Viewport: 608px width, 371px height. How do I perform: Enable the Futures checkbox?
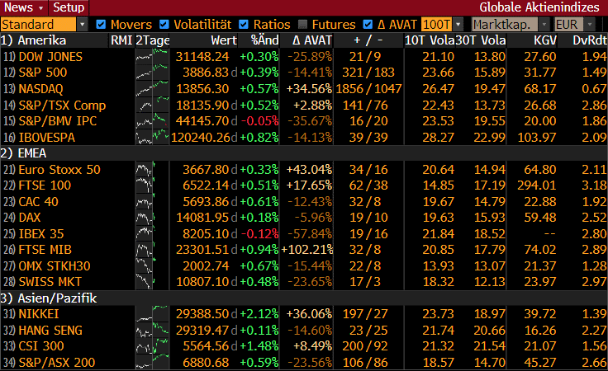tap(302, 25)
